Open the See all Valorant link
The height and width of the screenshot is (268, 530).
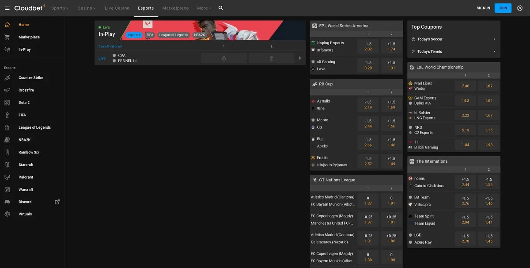(x=110, y=46)
